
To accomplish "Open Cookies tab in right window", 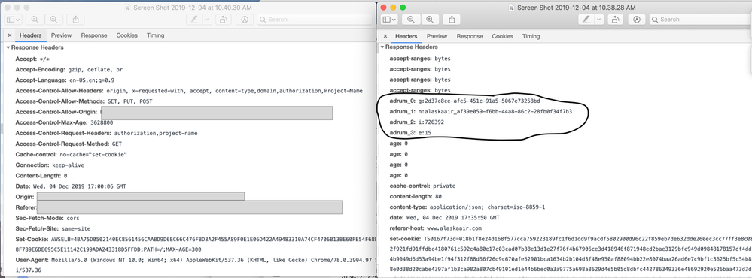I will coord(502,36).
